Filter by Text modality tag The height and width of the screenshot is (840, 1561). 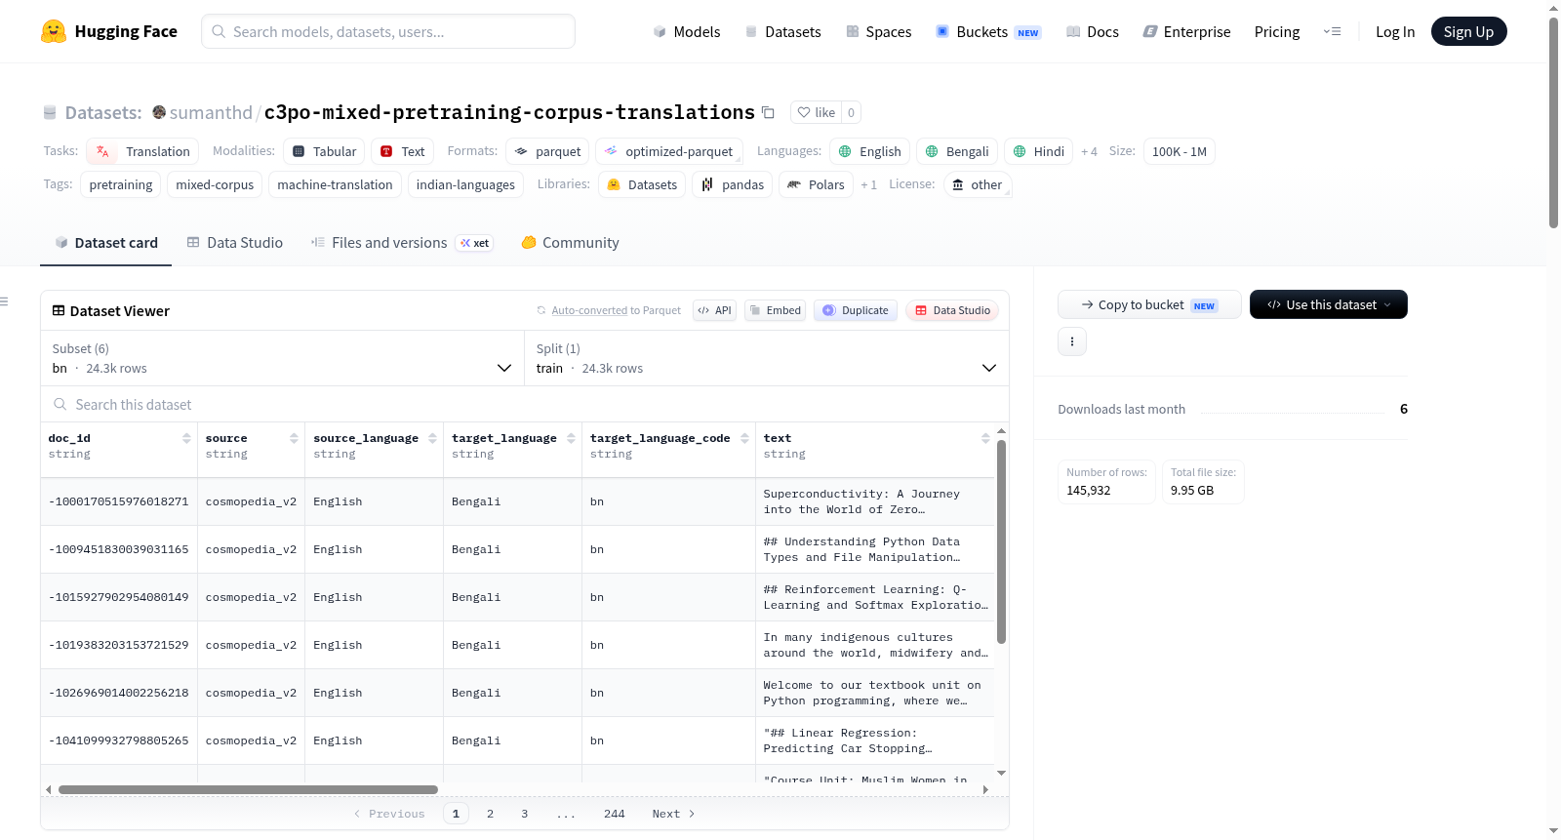point(403,151)
